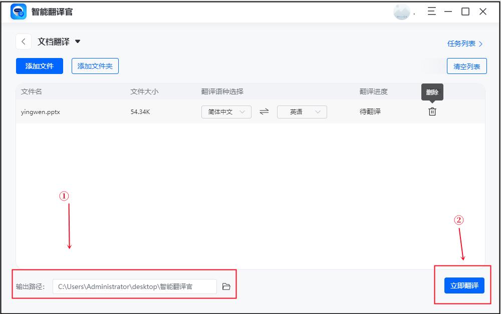Click the 删除 tooltip above the trash icon

(x=432, y=92)
